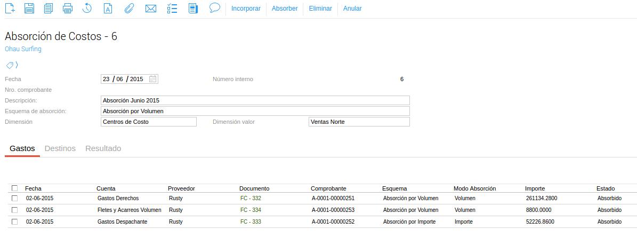Save using the floppy disk icon
The width and height of the screenshot is (637, 237).
[x=29, y=8]
